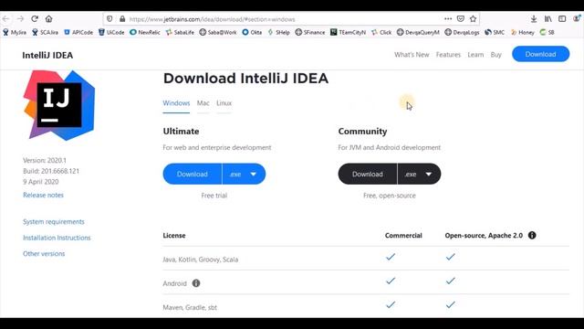Expand the Community .exe format dropdown
This screenshot has width=584, height=329.
click(420, 175)
